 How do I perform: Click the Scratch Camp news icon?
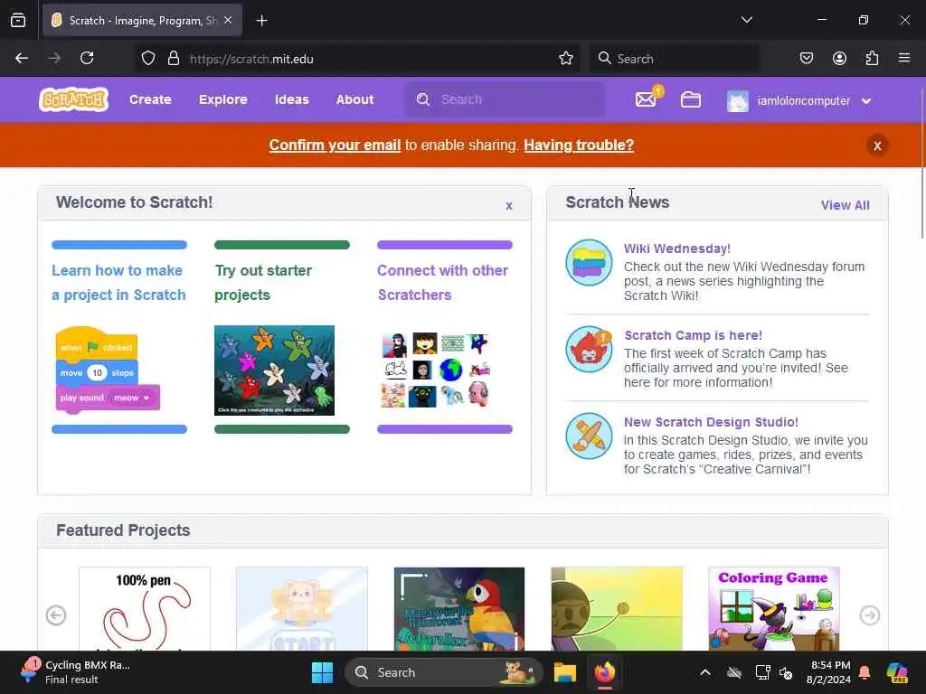pyautogui.click(x=589, y=349)
